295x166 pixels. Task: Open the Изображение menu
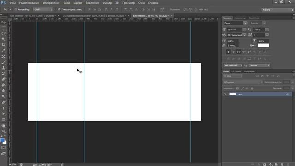[x=51, y=3]
